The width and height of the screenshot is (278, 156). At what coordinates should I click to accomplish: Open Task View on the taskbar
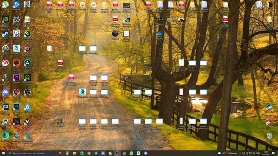pyautogui.click(x=60, y=153)
